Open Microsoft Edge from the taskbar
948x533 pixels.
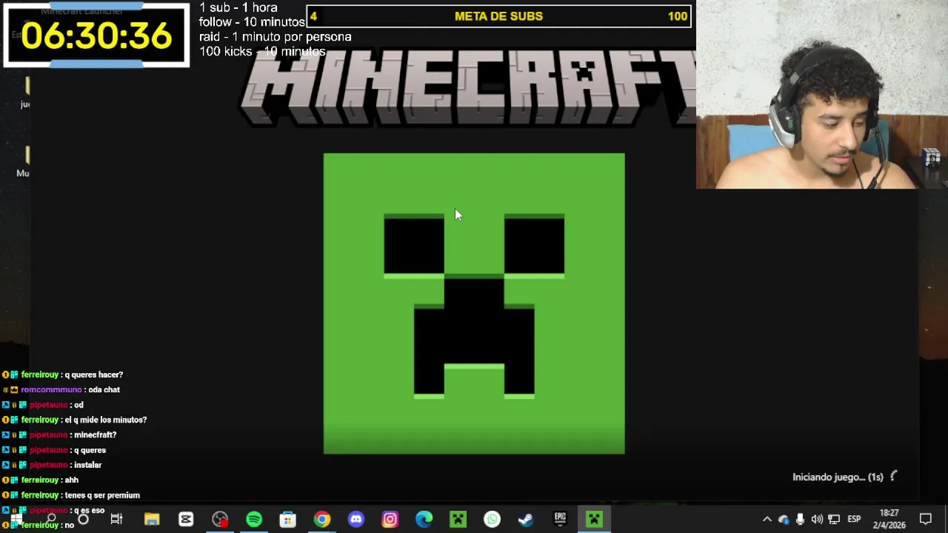click(x=424, y=519)
